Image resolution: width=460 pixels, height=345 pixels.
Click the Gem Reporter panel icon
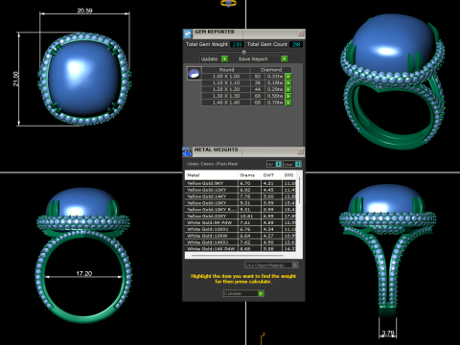[x=188, y=34]
